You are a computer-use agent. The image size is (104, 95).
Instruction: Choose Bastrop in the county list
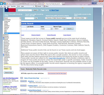12,27
